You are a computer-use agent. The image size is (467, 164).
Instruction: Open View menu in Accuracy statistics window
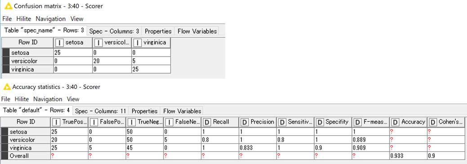73,99
